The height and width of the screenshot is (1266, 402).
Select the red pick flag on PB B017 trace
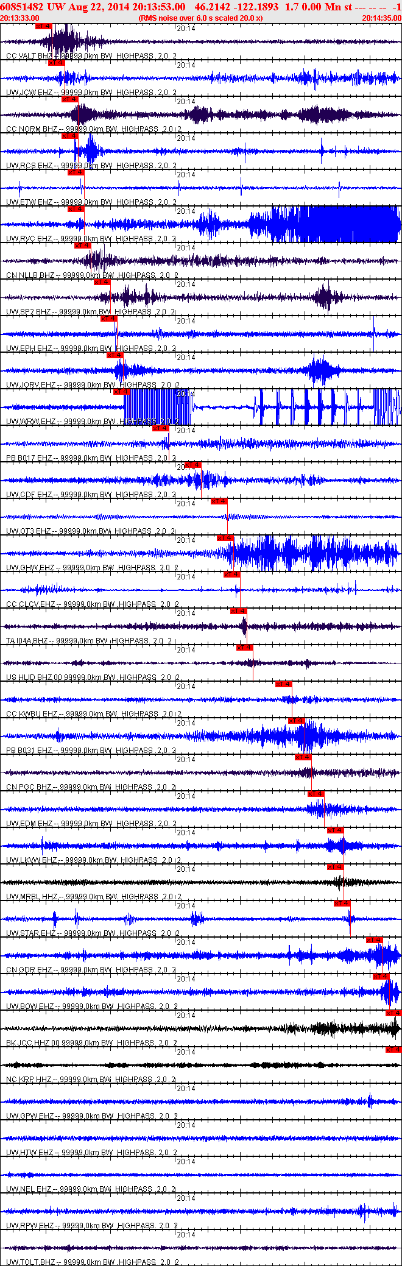click(x=161, y=428)
